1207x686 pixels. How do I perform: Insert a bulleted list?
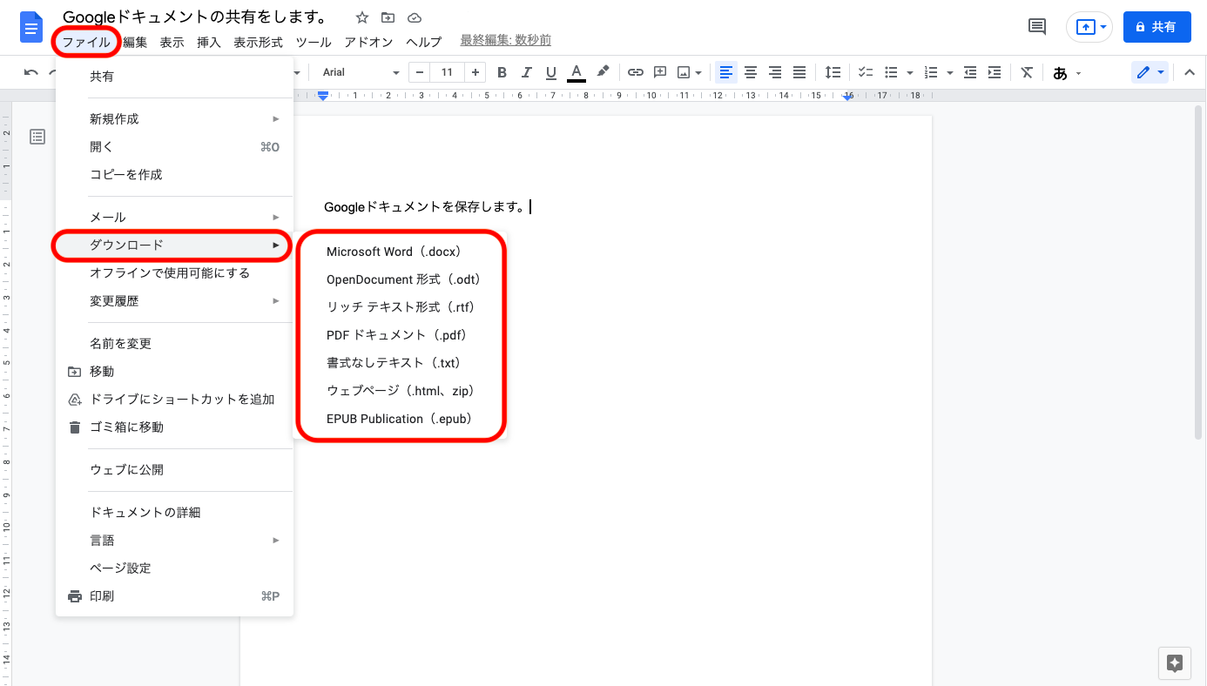point(891,73)
